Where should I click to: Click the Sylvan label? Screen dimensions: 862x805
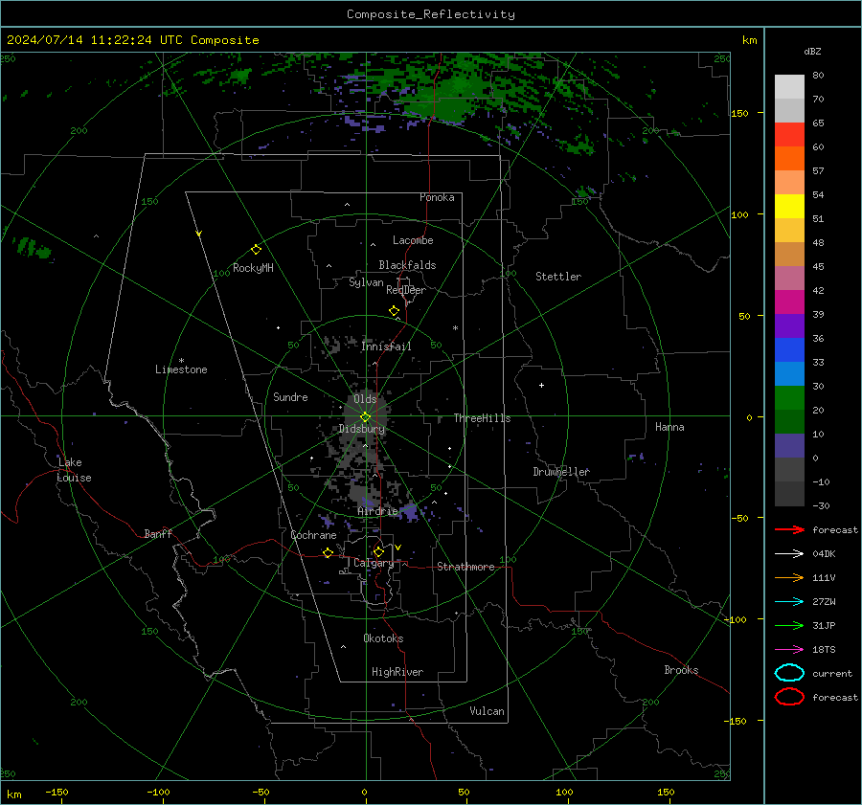pos(366,282)
